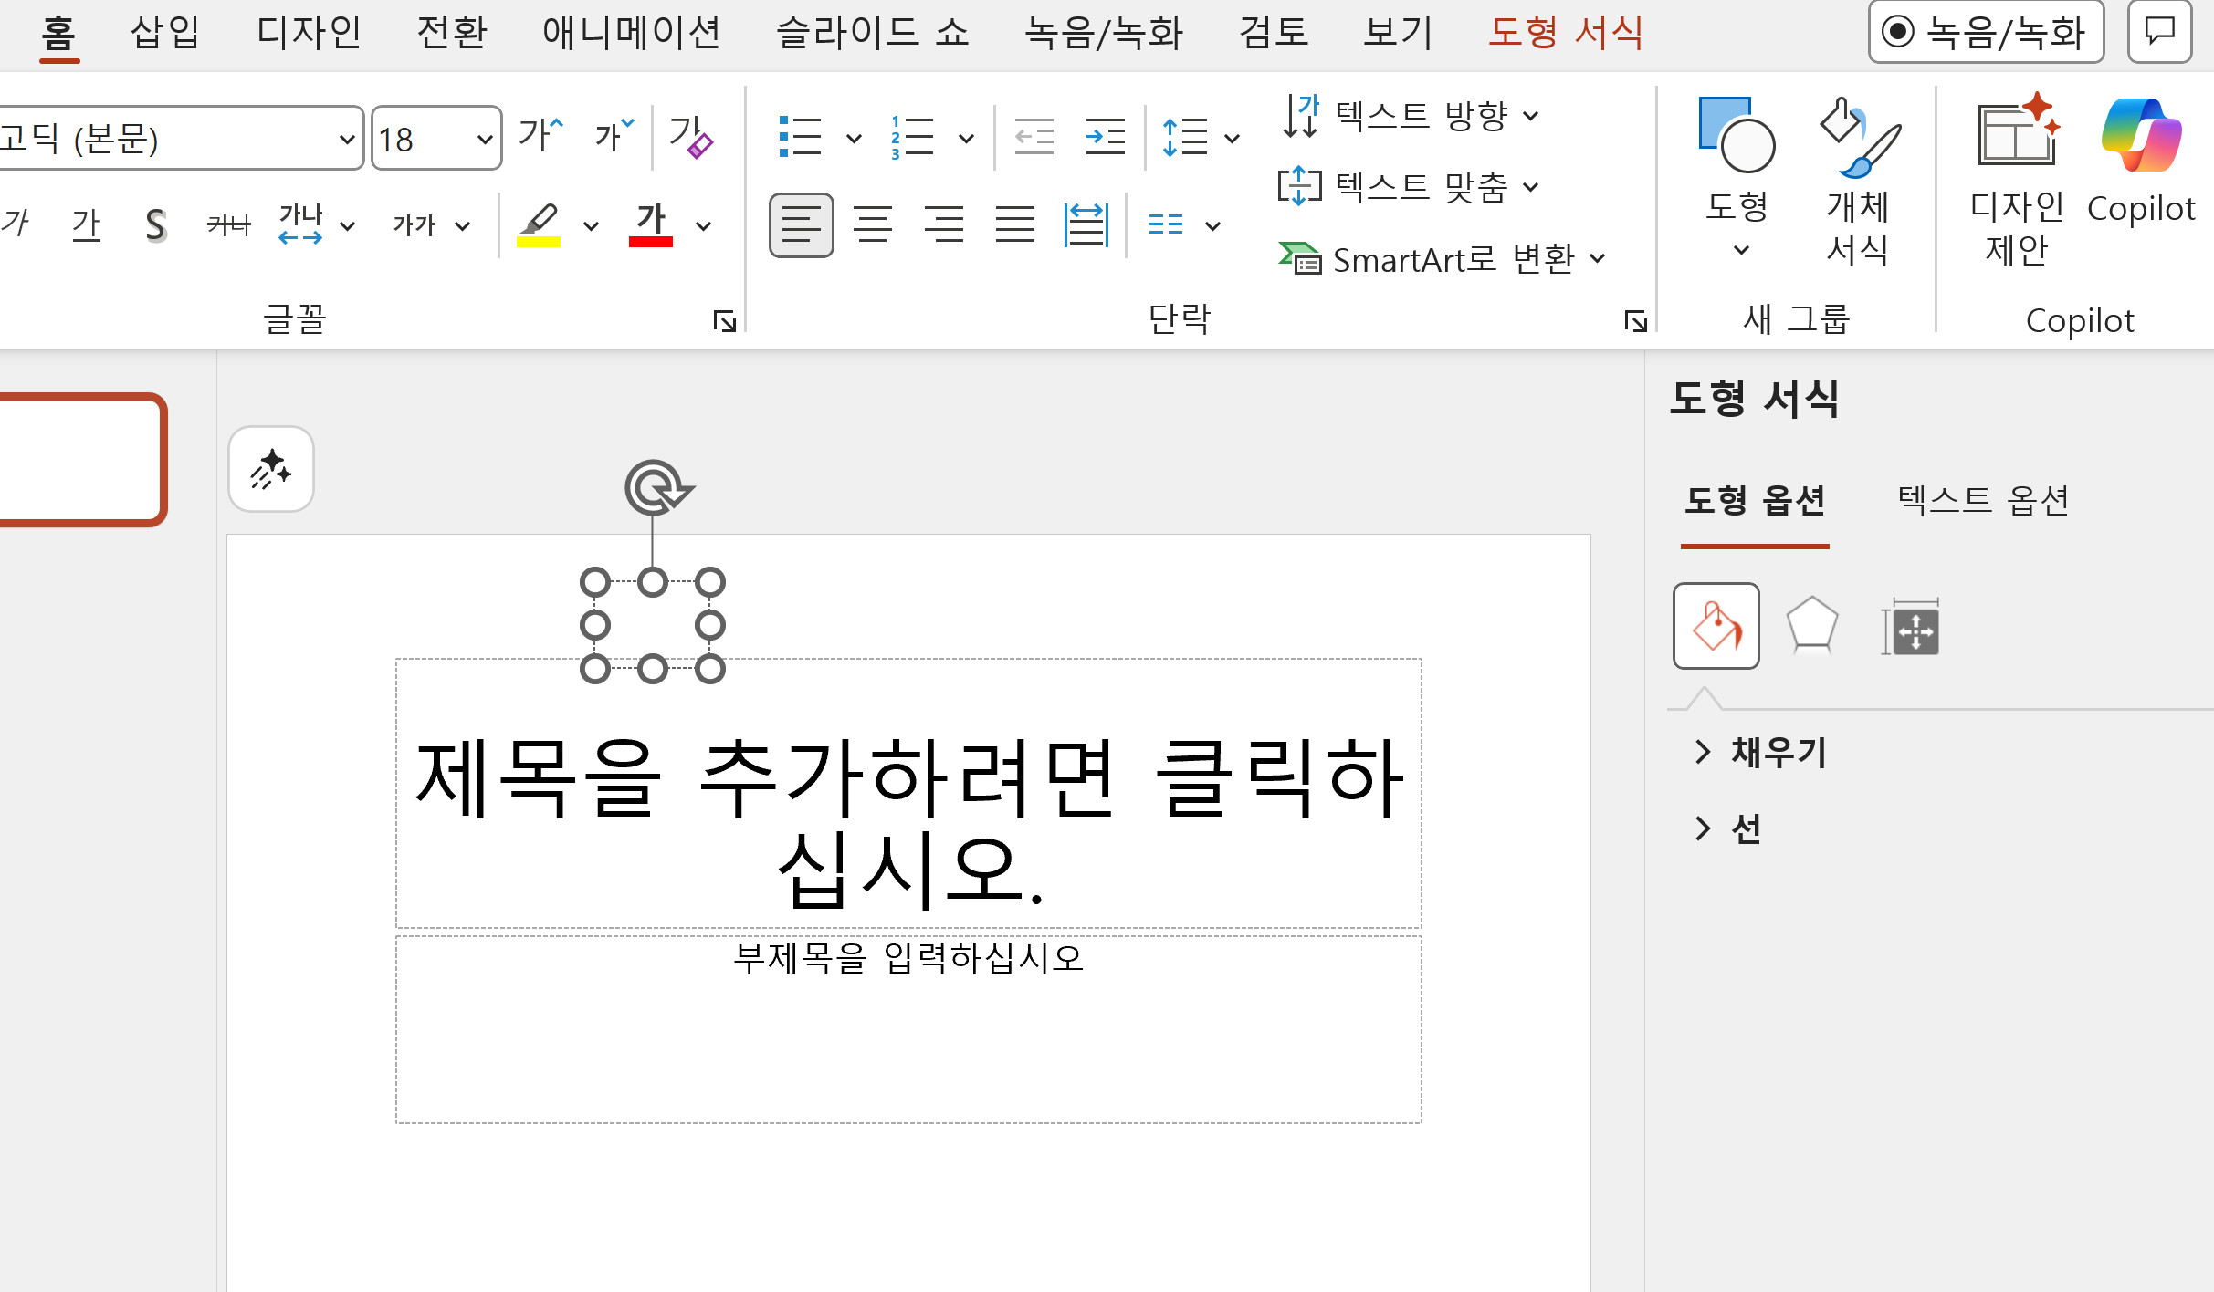
Task: Open 텍스트 맞춤 text alignment menu
Action: click(1411, 187)
